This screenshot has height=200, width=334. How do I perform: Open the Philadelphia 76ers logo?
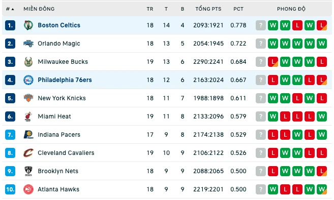(x=28, y=80)
